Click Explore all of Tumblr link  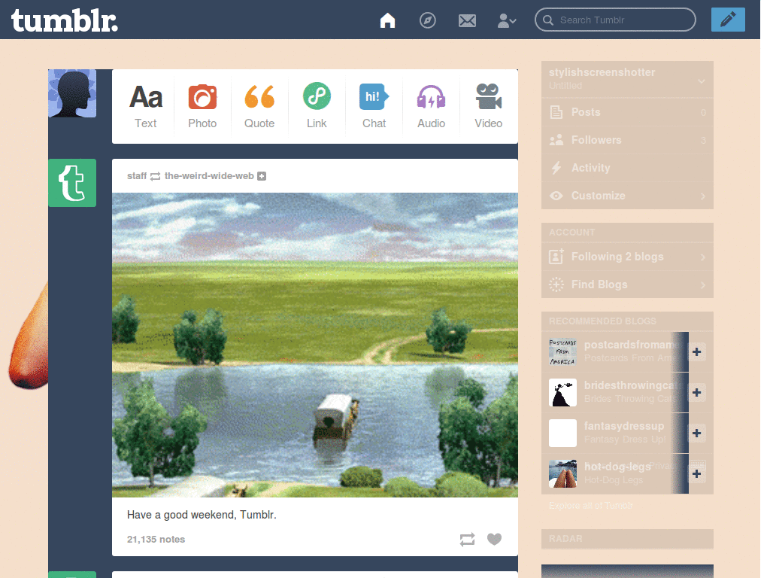[591, 505]
